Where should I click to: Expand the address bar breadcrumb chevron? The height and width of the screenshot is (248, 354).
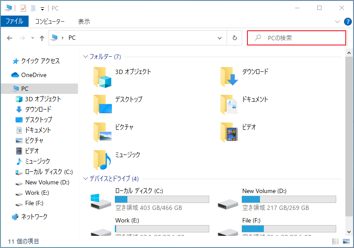coord(62,38)
